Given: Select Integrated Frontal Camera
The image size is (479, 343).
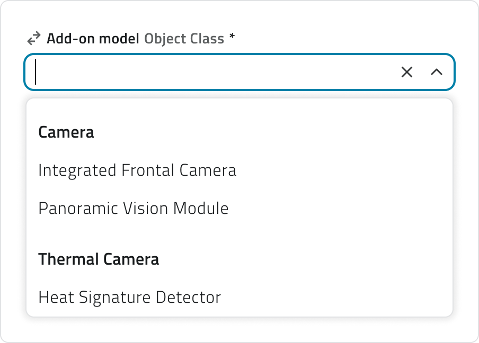Looking at the screenshot, I should tap(137, 170).
